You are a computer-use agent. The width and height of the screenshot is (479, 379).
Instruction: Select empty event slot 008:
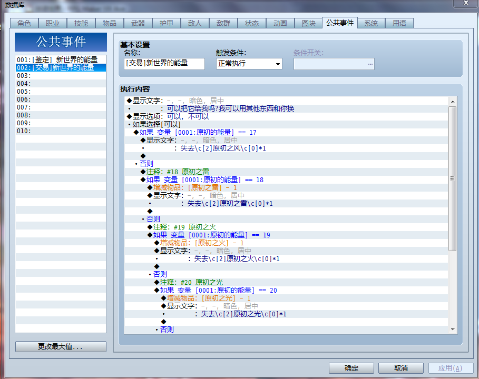[61, 115]
